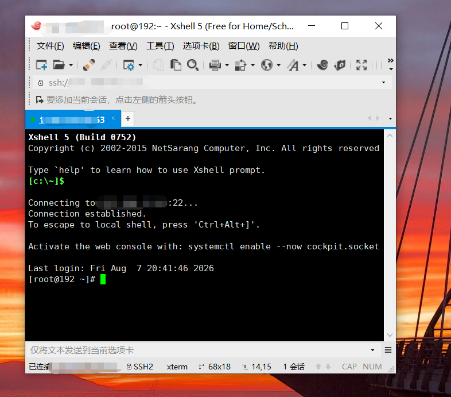Viewport: 451px width, 397px height.
Task: Click the Font A icon
Action: pyautogui.click(x=293, y=65)
